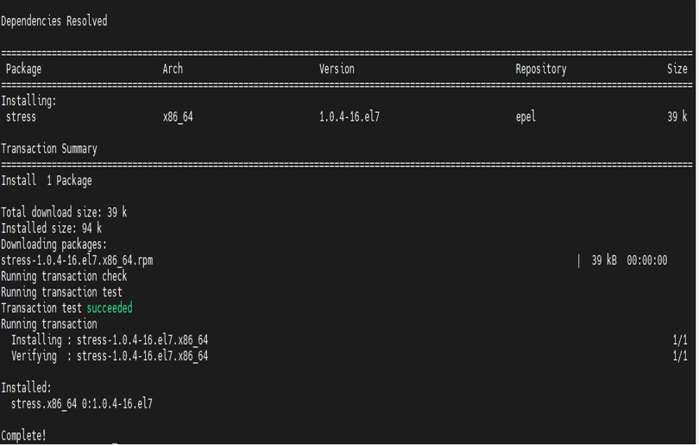699x445 pixels.
Task: Select the rpm filename 'stress-1.0.4-16.el7.x86_64.rpm'
Action: pyautogui.click(x=76, y=260)
